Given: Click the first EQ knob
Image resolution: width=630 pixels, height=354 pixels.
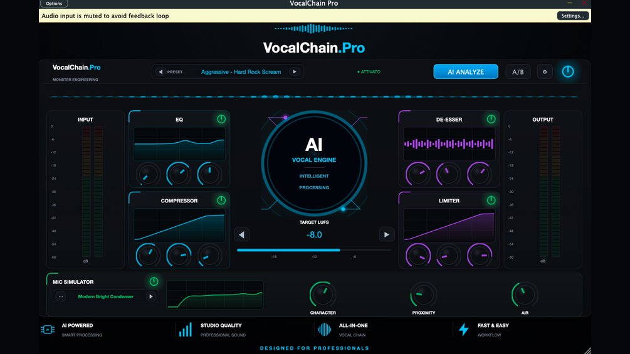Looking at the screenshot, I should tap(148, 174).
